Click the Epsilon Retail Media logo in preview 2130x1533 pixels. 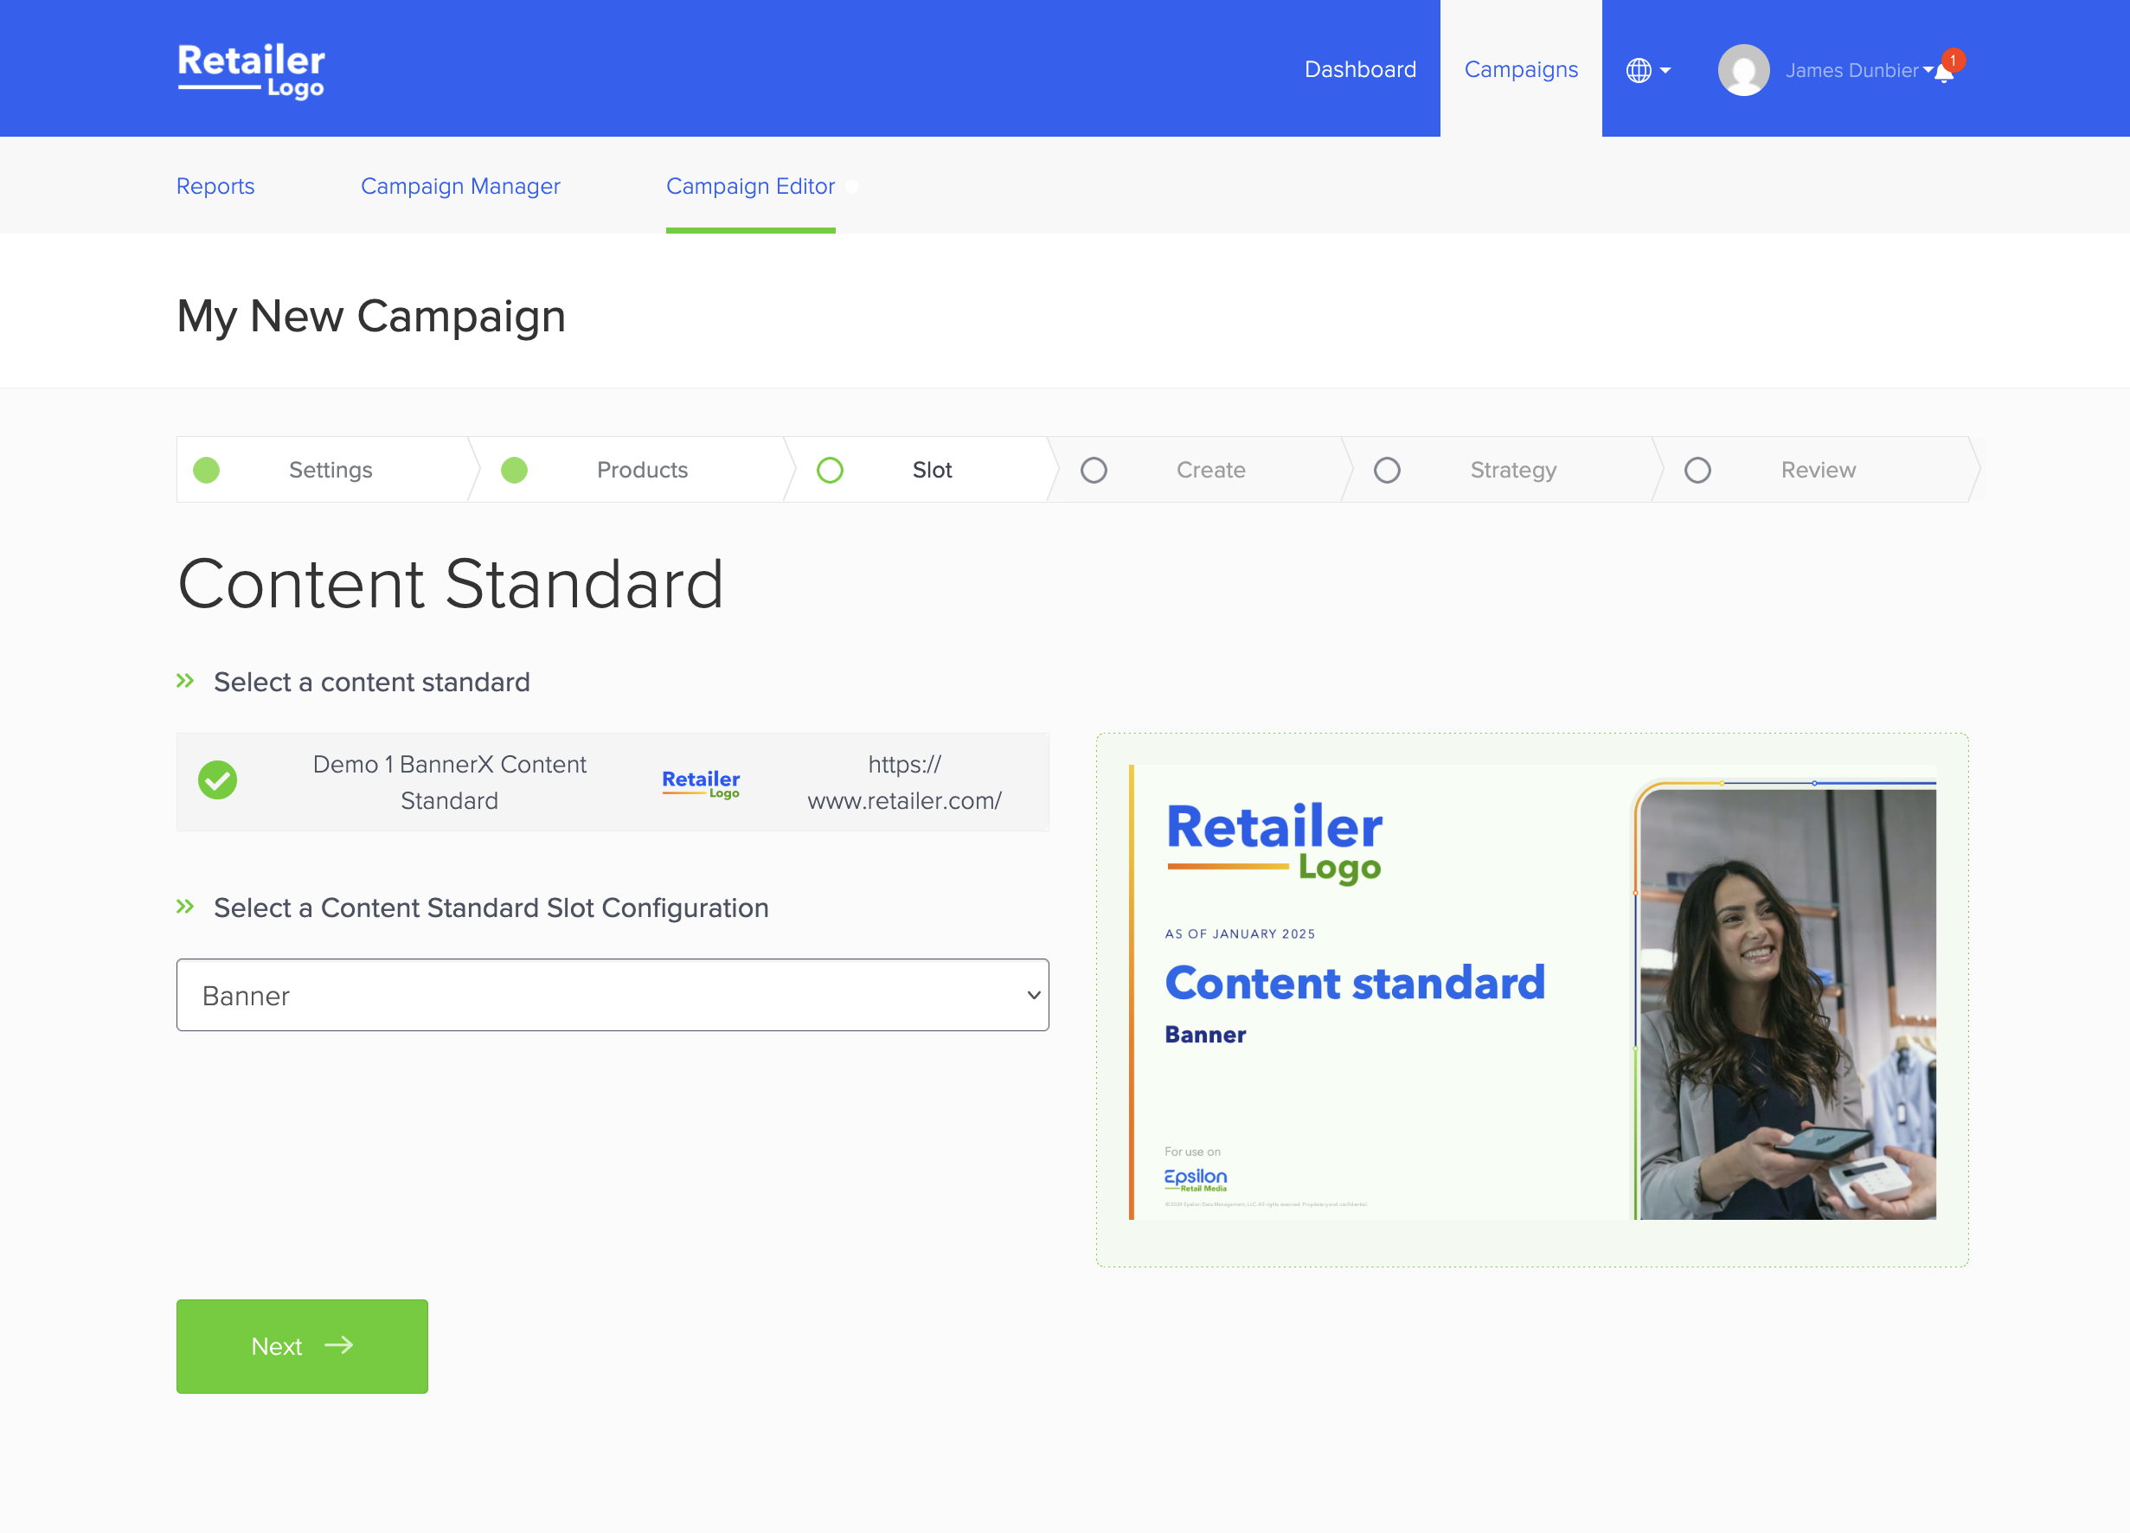tap(1195, 1179)
